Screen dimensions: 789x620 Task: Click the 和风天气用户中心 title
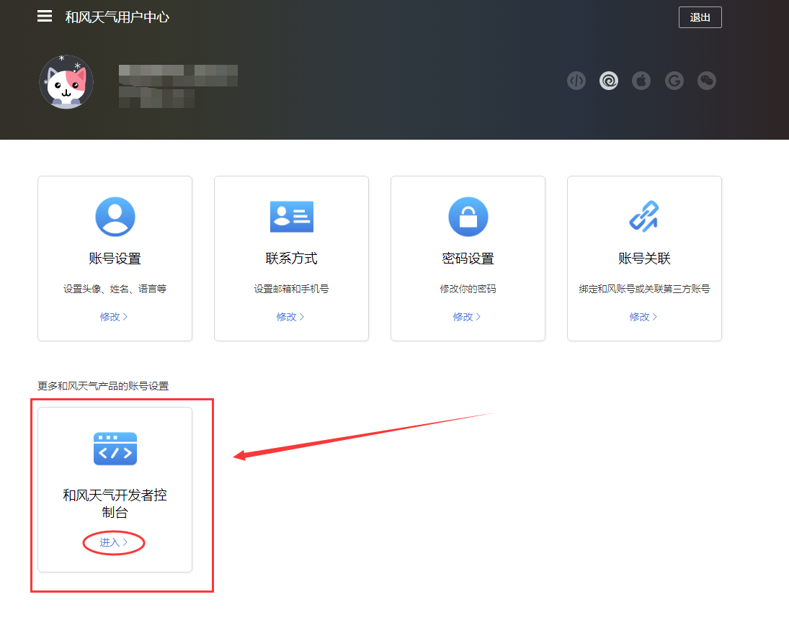click(x=117, y=17)
